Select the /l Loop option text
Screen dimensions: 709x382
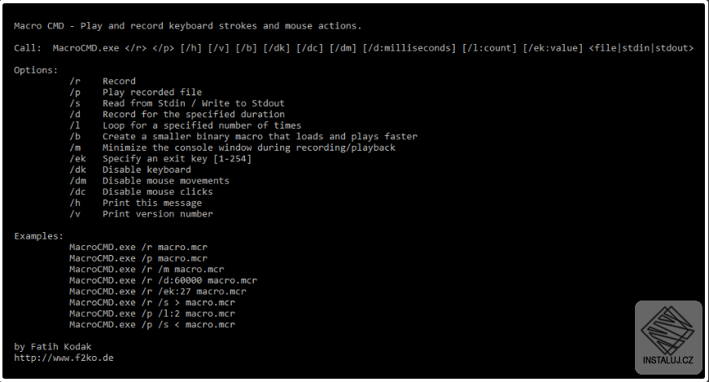point(186,125)
